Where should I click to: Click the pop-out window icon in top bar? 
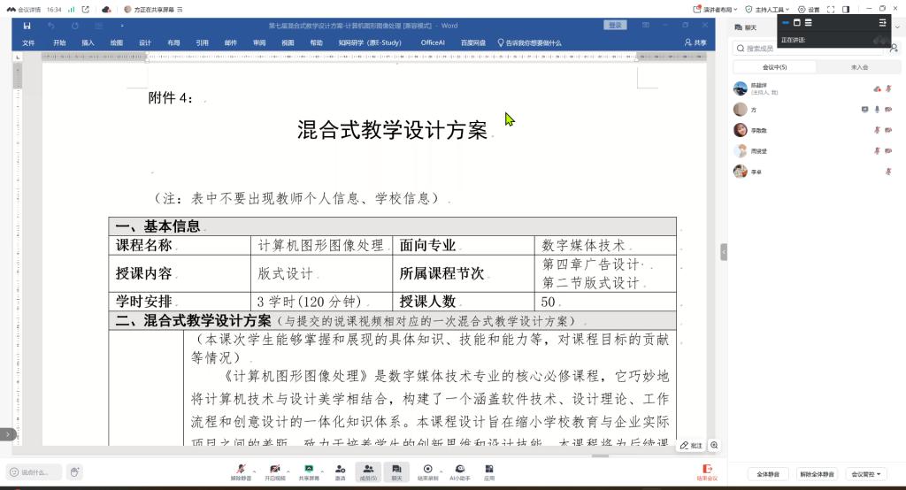86,9
